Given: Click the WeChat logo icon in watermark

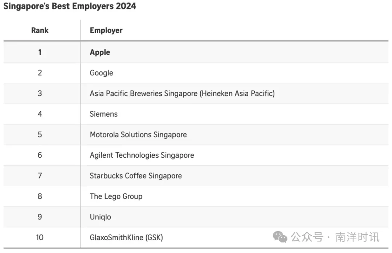Looking at the screenshot, I should [280, 237].
